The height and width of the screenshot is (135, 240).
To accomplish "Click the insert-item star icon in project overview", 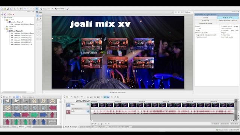I will click(9, 14).
